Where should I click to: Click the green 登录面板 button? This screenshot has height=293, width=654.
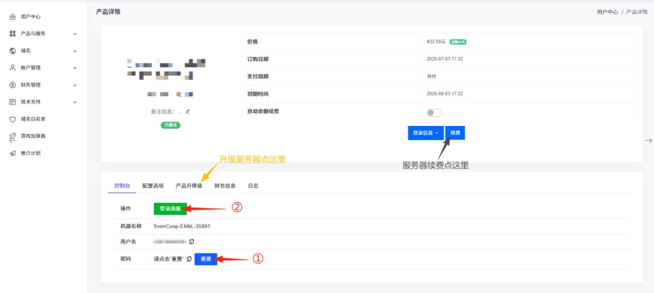[x=170, y=209]
